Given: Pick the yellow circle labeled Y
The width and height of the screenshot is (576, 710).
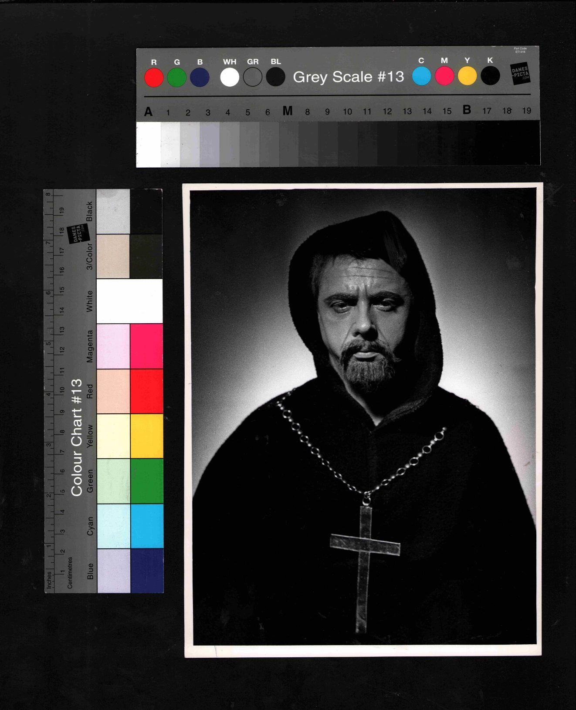Looking at the screenshot, I should click(467, 76).
